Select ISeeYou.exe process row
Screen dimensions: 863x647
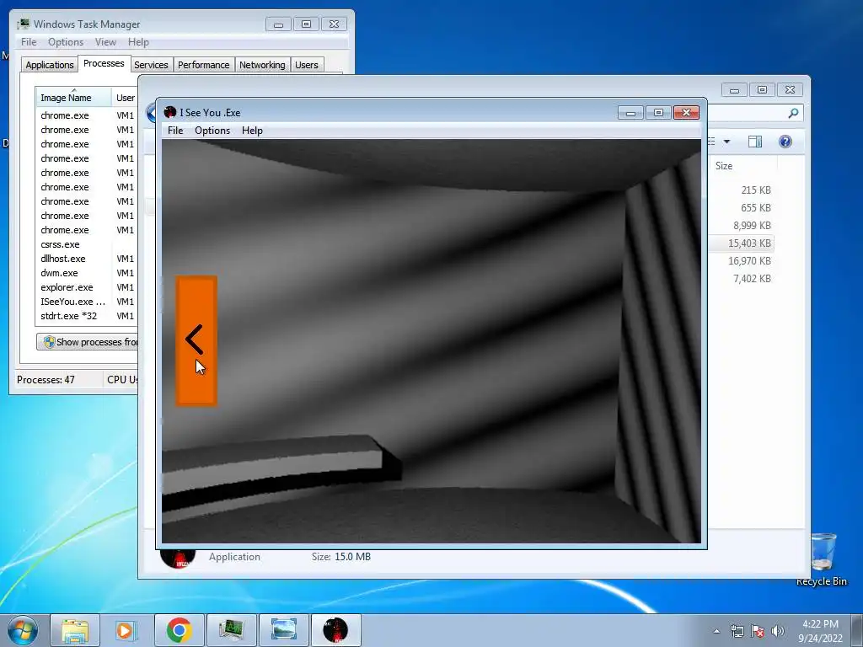[87, 302]
